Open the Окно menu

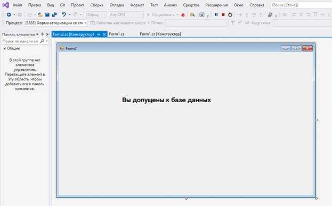(x=238, y=5)
